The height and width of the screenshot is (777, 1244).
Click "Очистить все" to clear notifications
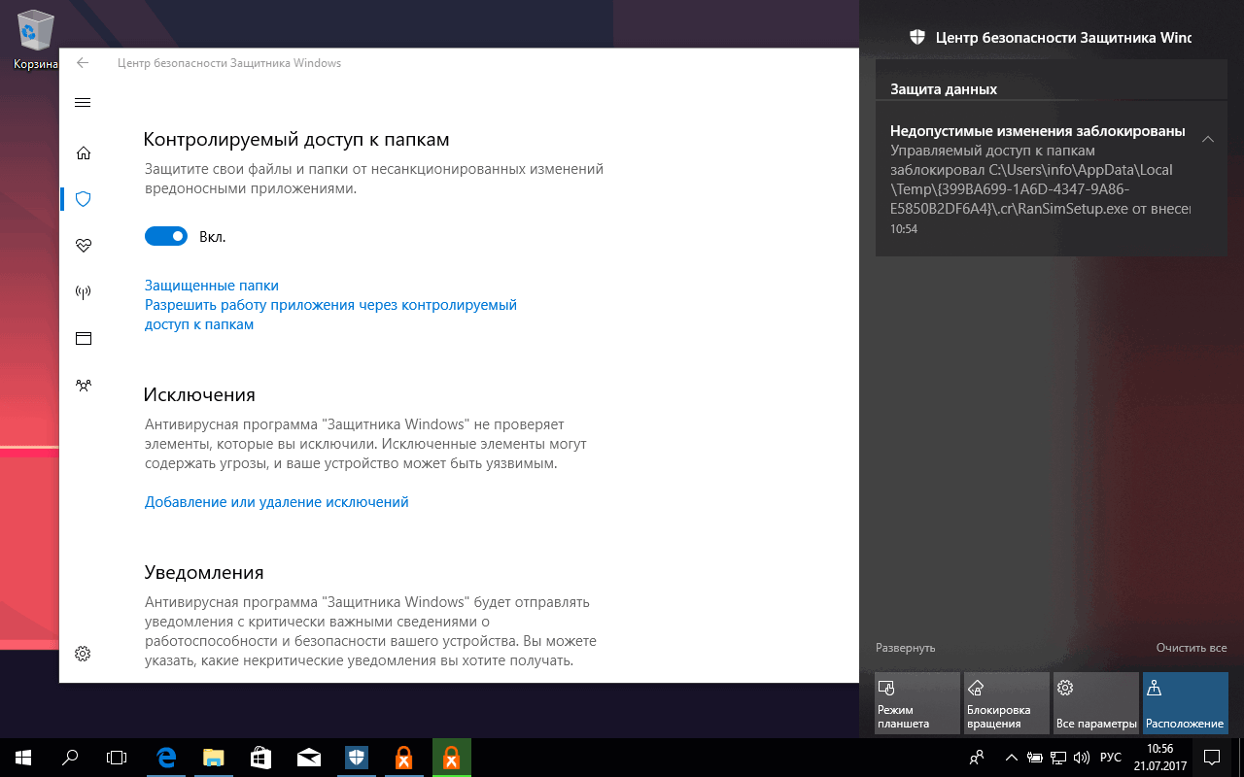click(x=1192, y=648)
